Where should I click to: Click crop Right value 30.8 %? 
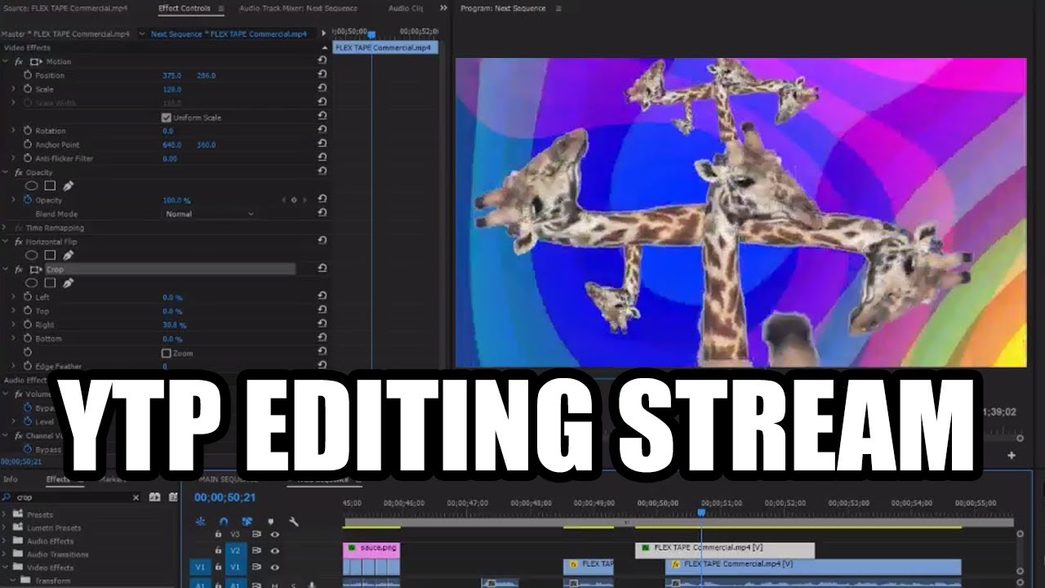tap(174, 325)
